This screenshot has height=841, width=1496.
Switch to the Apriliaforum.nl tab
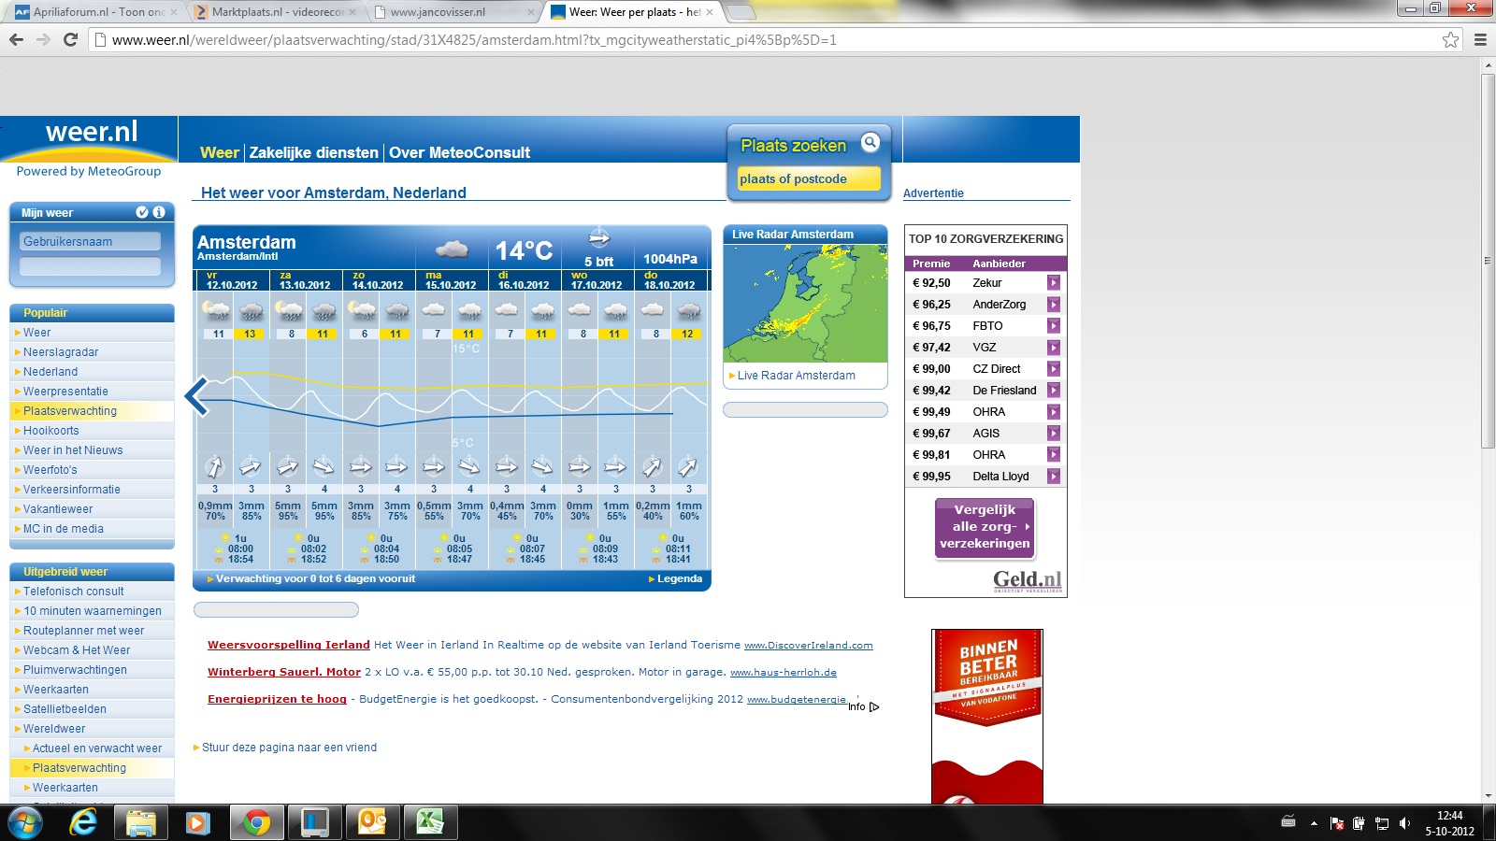pyautogui.click(x=97, y=12)
